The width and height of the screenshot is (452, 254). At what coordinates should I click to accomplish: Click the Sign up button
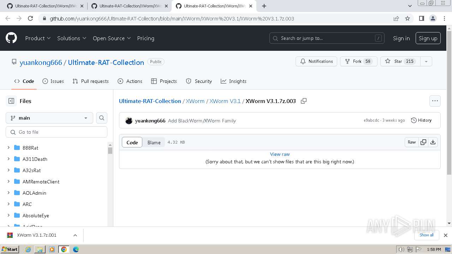coord(428,38)
